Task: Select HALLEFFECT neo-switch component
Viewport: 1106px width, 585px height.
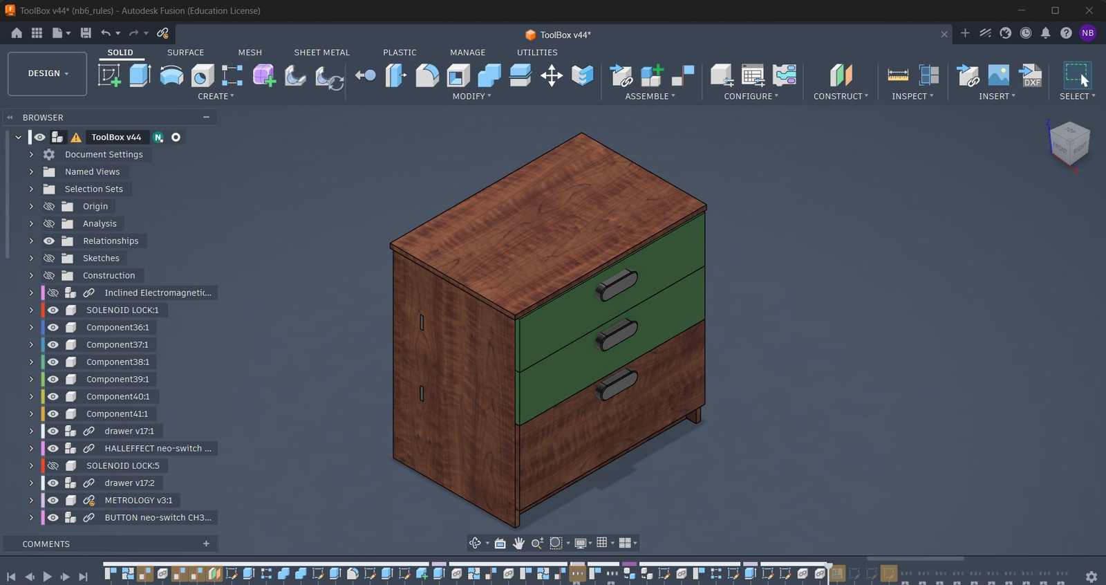Action: [158, 448]
